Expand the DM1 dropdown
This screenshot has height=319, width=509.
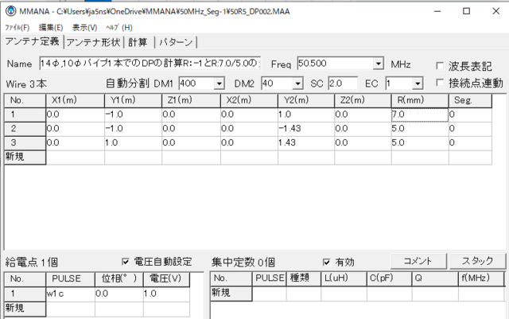(219, 83)
